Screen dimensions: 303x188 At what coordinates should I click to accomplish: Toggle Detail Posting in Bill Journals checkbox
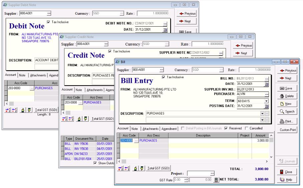point(183,128)
